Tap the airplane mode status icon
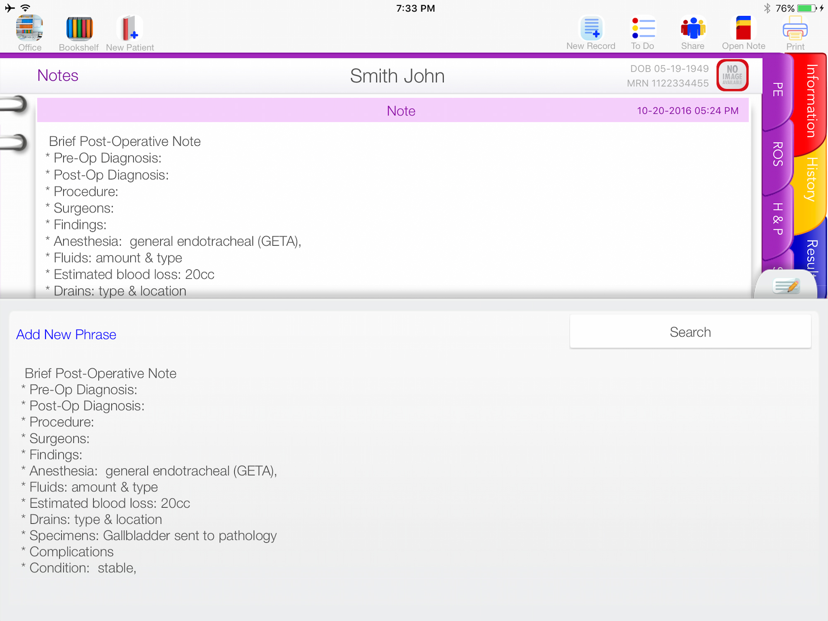 coord(10,8)
